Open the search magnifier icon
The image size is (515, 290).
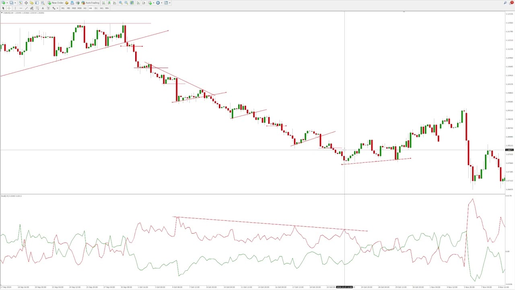[x=505, y=3]
